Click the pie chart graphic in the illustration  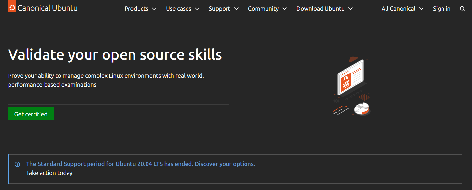pos(362,109)
